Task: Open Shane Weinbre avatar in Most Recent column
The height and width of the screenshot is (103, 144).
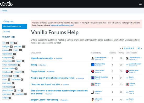Action: tap(127, 58)
